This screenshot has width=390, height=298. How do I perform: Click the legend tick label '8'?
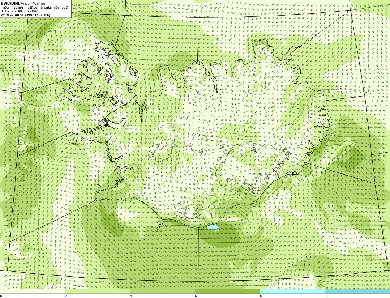coord(261,296)
